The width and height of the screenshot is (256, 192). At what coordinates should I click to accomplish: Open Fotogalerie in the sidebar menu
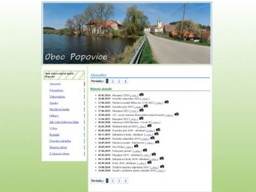click(x=56, y=91)
